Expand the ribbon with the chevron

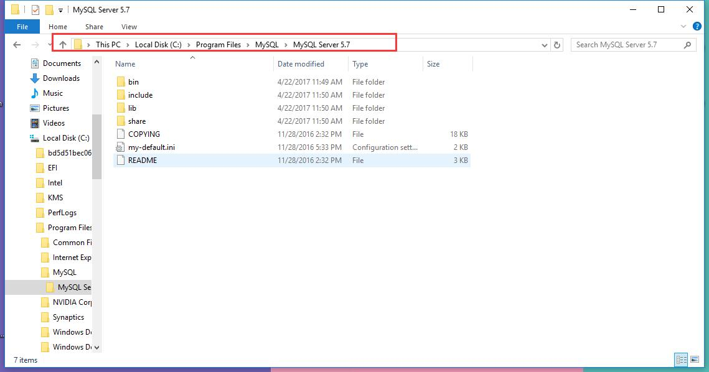(x=683, y=27)
